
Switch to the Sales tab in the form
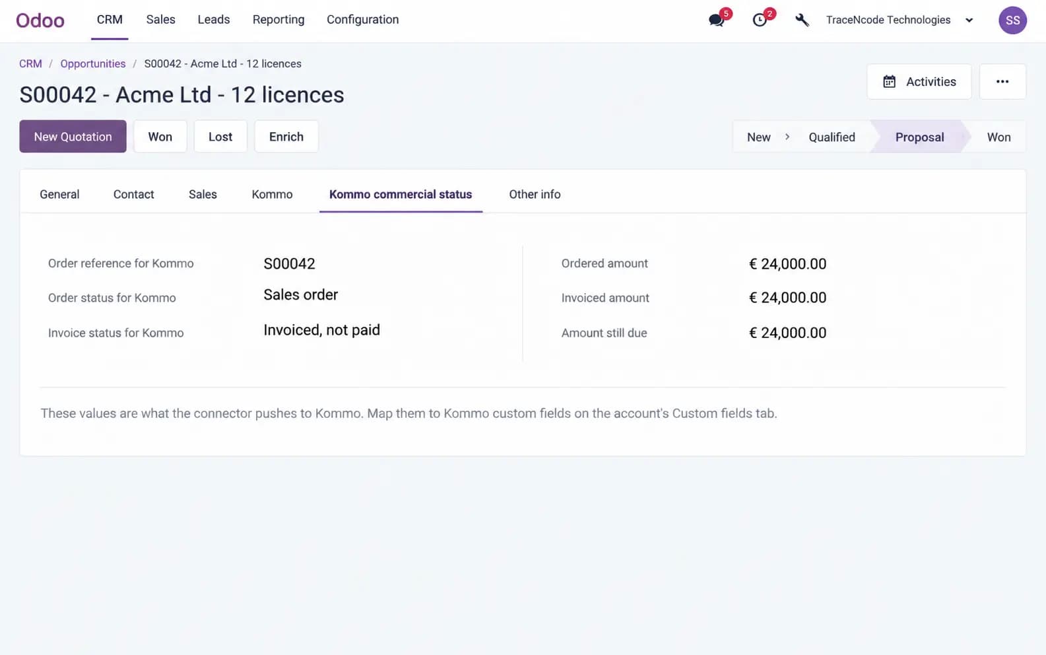point(203,194)
